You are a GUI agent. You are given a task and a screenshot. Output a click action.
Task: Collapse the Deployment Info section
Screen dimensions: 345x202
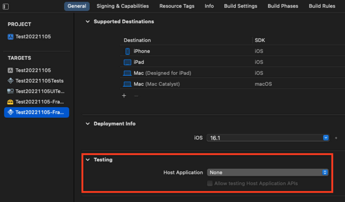pyautogui.click(x=88, y=124)
